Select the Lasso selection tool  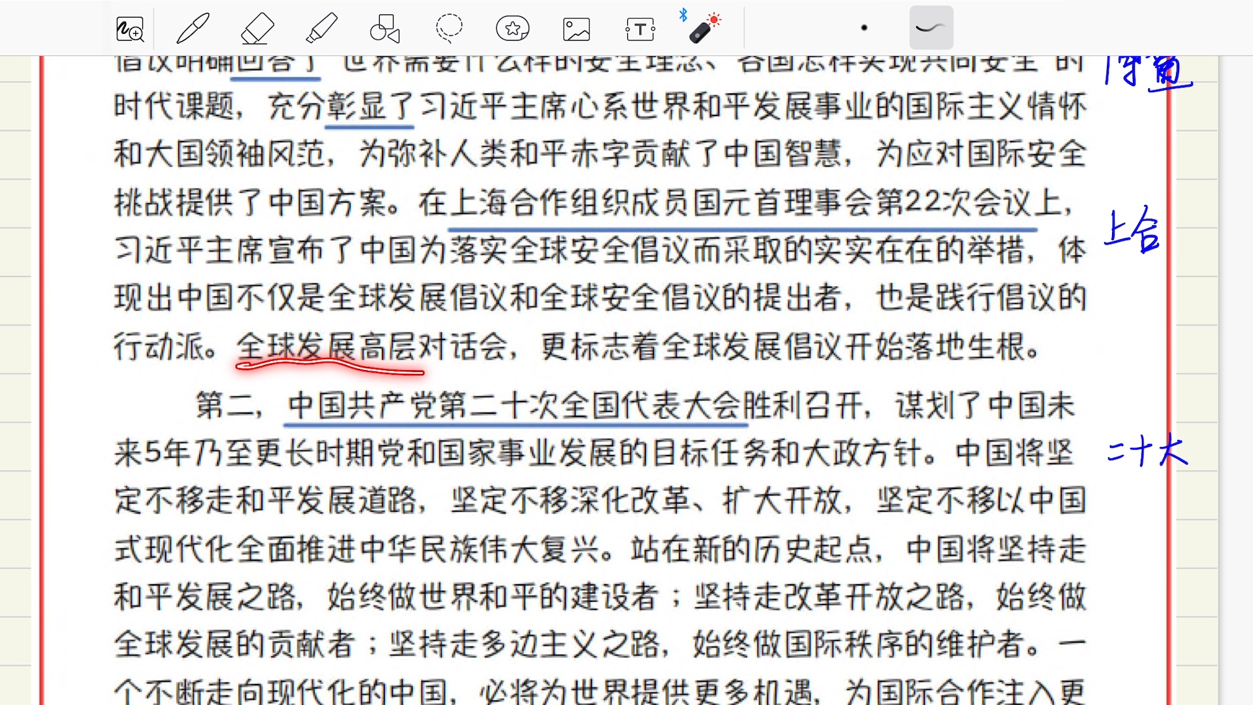(x=449, y=28)
